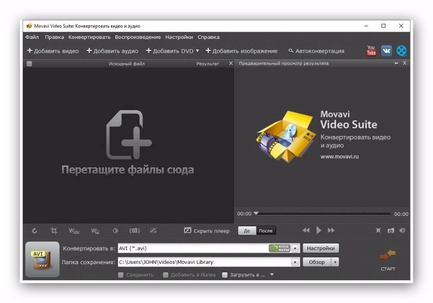This screenshot has height=303, width=433.
Task: Open the Воспроизведение menu
Action: 138,37
